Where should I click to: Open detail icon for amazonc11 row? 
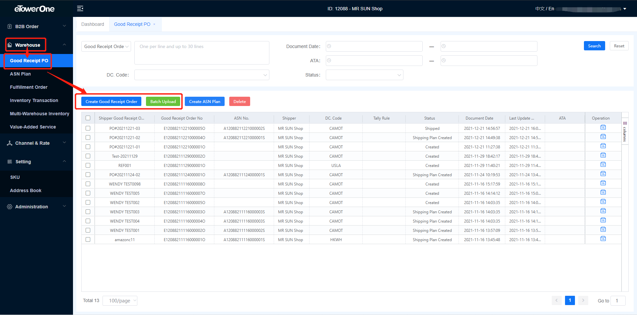(603, 239)
